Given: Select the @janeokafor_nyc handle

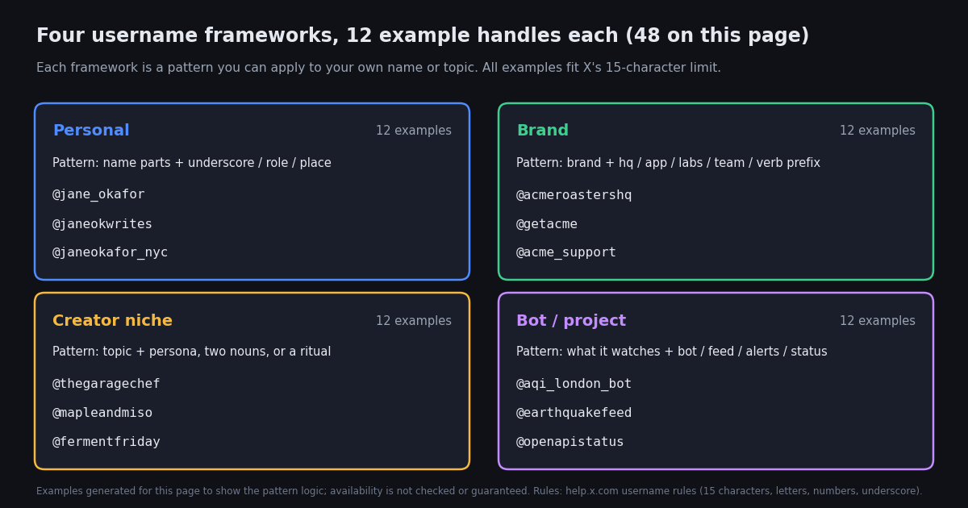Looking at the screenshot, I should pyautogui.click(x=111, y=252).
